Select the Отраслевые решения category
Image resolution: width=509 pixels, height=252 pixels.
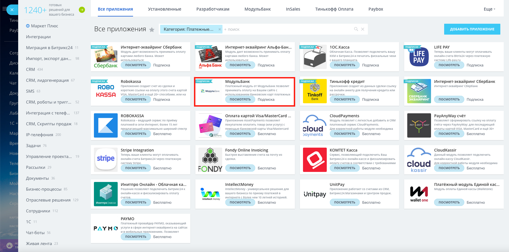pos(48,200)
